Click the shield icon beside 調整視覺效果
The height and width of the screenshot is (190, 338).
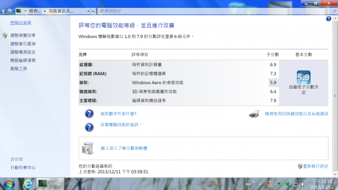(x=5, y=35)
